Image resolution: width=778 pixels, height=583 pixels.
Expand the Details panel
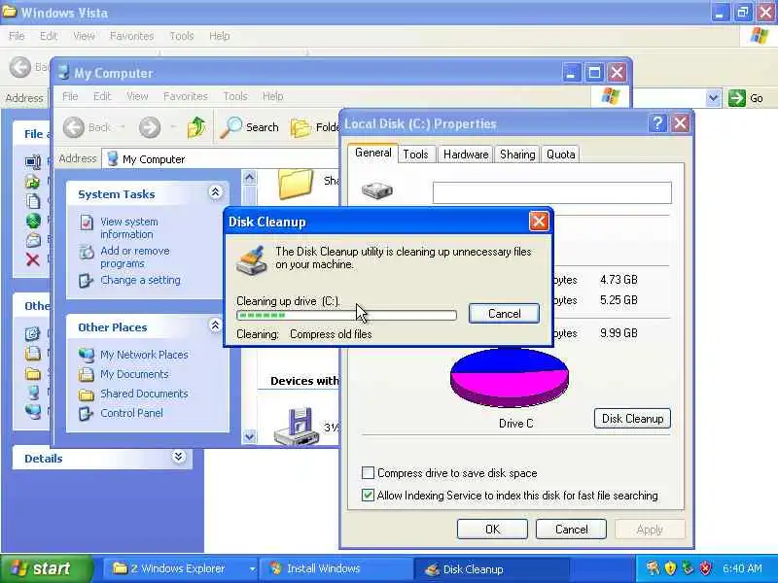point(179,457)
